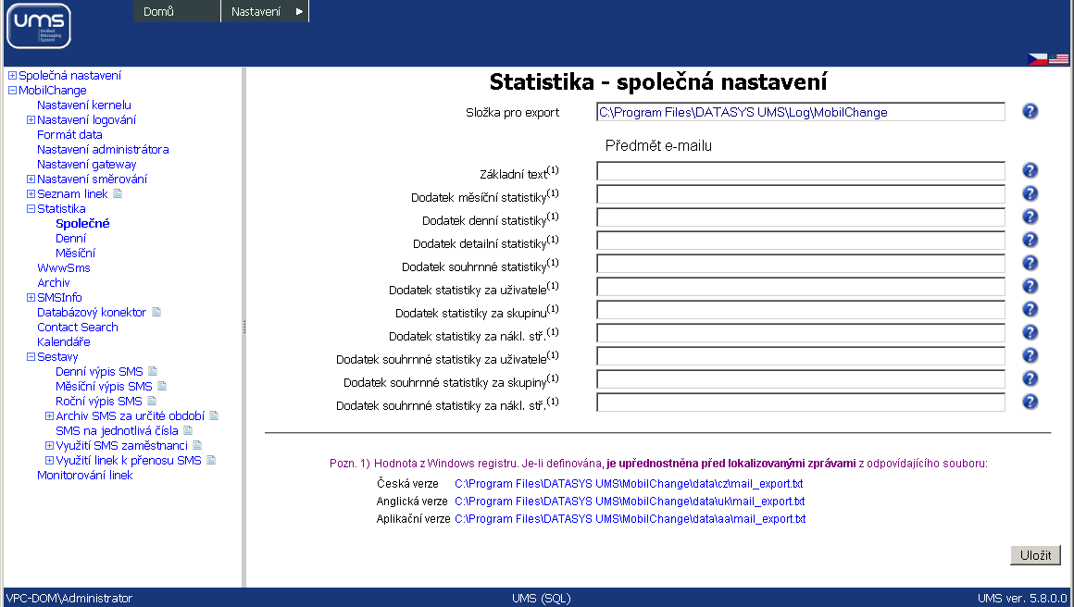Select Formát data in the tree
This screenshot has height=607, width=1074.
[69, 135]
